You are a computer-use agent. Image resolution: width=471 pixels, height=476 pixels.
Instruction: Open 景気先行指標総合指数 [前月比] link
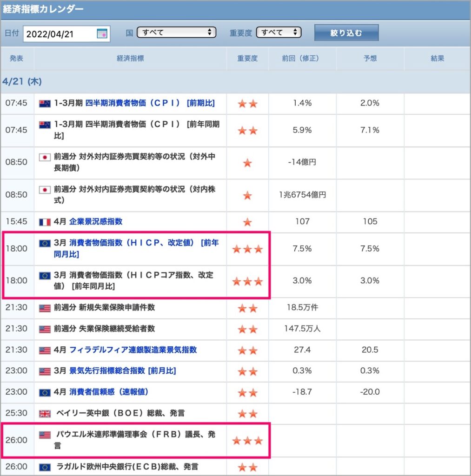click(x=123, y=370)
